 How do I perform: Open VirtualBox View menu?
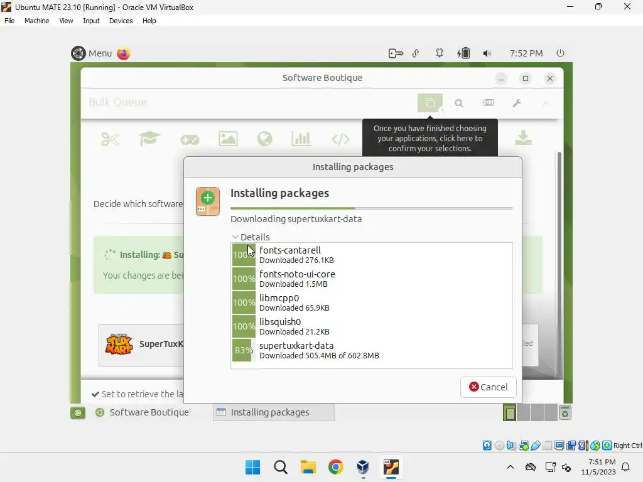[65, 21]
